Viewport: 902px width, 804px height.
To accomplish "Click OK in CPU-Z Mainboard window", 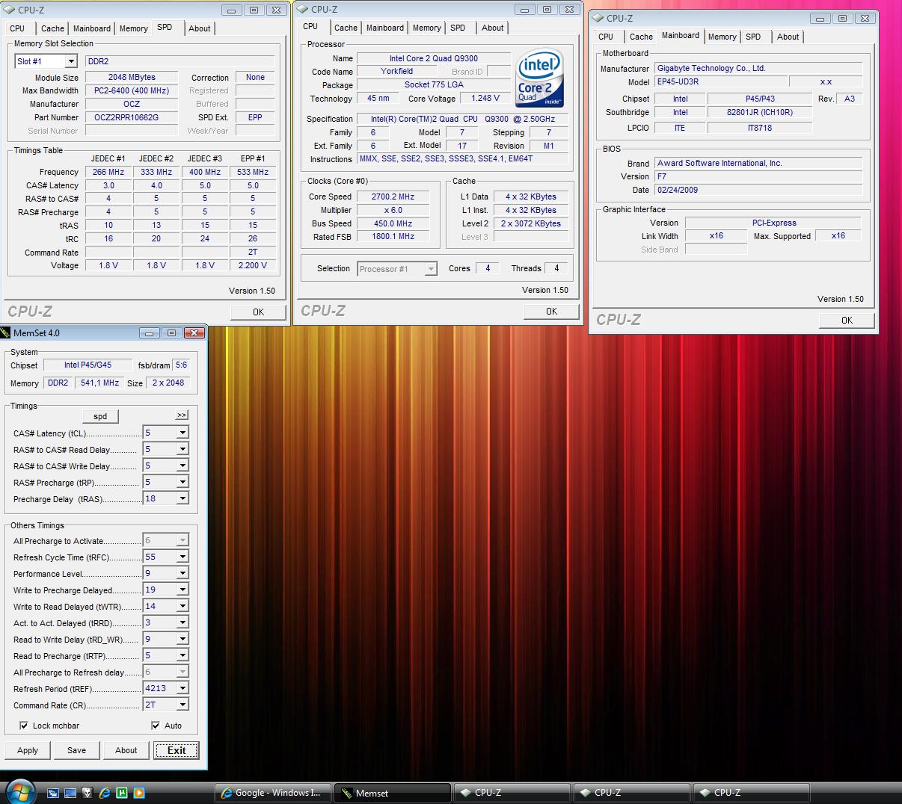I will point(847,320).
